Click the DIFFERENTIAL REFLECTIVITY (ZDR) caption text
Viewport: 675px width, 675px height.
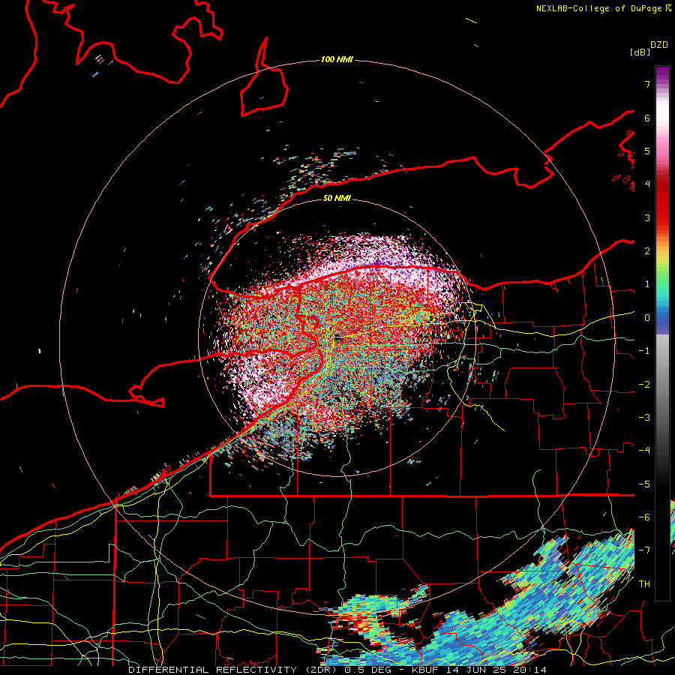[x=234, y=670]
